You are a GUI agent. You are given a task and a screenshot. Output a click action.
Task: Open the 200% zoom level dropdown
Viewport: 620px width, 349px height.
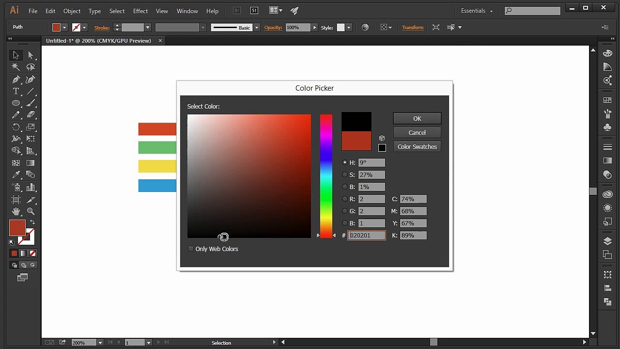pyautogui.click(x=100, y=343)
